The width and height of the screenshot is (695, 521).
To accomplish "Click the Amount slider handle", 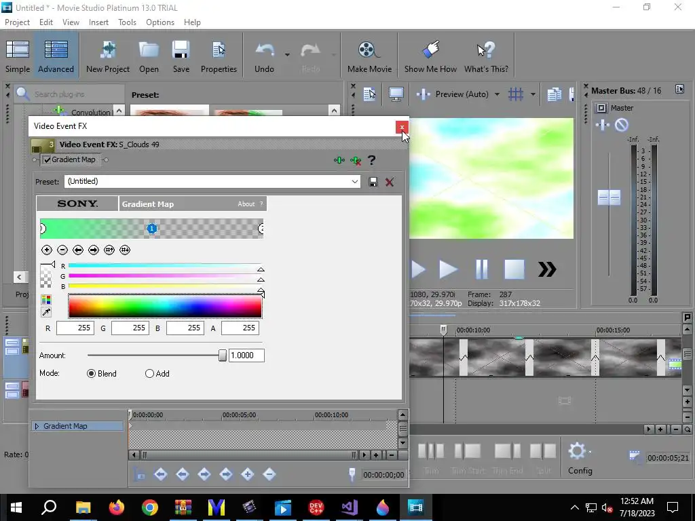I will point(223,355).
